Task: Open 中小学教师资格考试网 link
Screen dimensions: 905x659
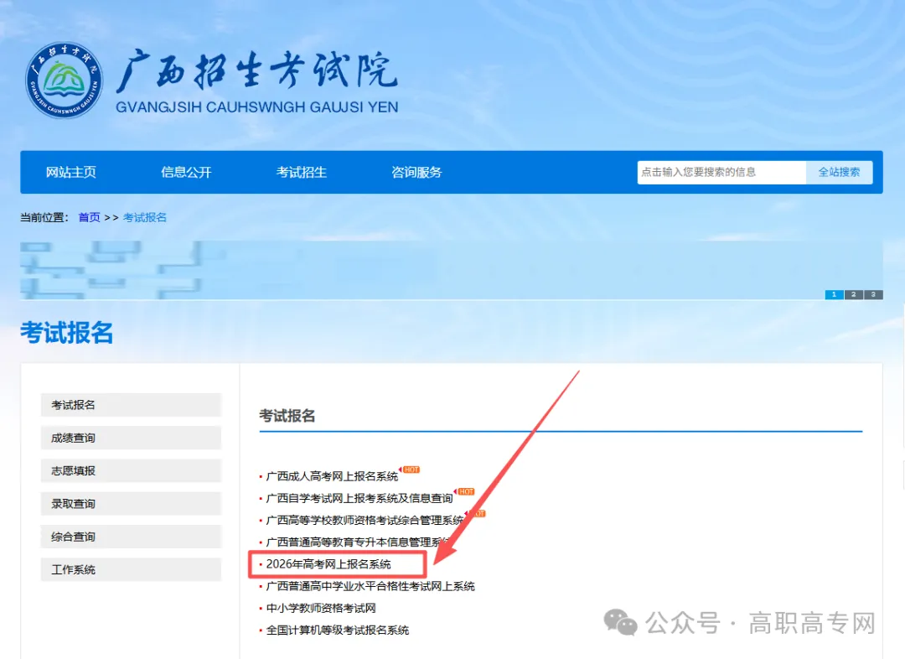Action: point(321,608)
